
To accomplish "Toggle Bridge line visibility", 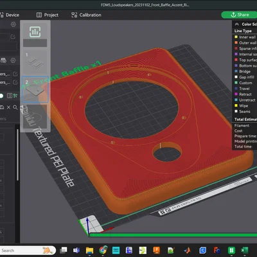I will pos(243,71).
